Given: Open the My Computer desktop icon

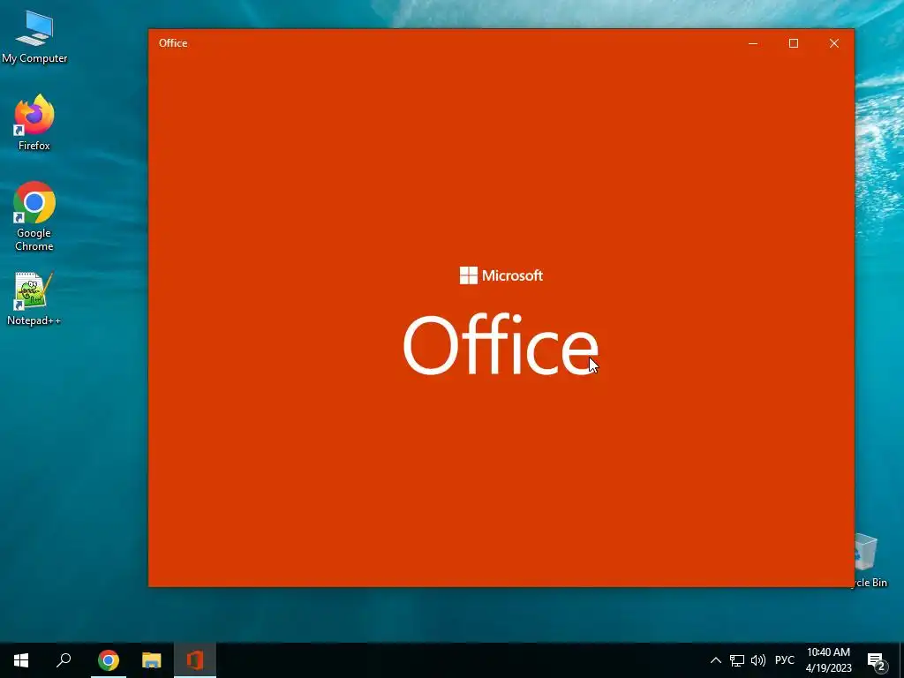Looking at the screenshot, I should pyautogui.click(x=34, y=38).
